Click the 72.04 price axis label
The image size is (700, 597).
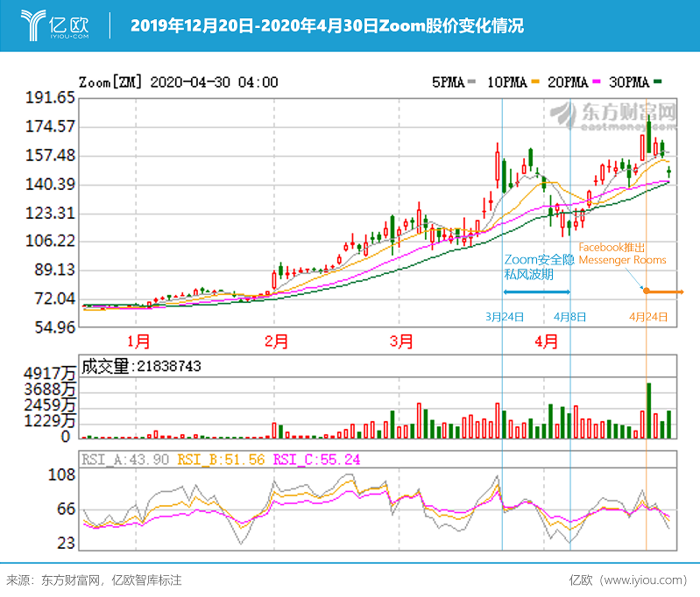click(x=54, y=298)
